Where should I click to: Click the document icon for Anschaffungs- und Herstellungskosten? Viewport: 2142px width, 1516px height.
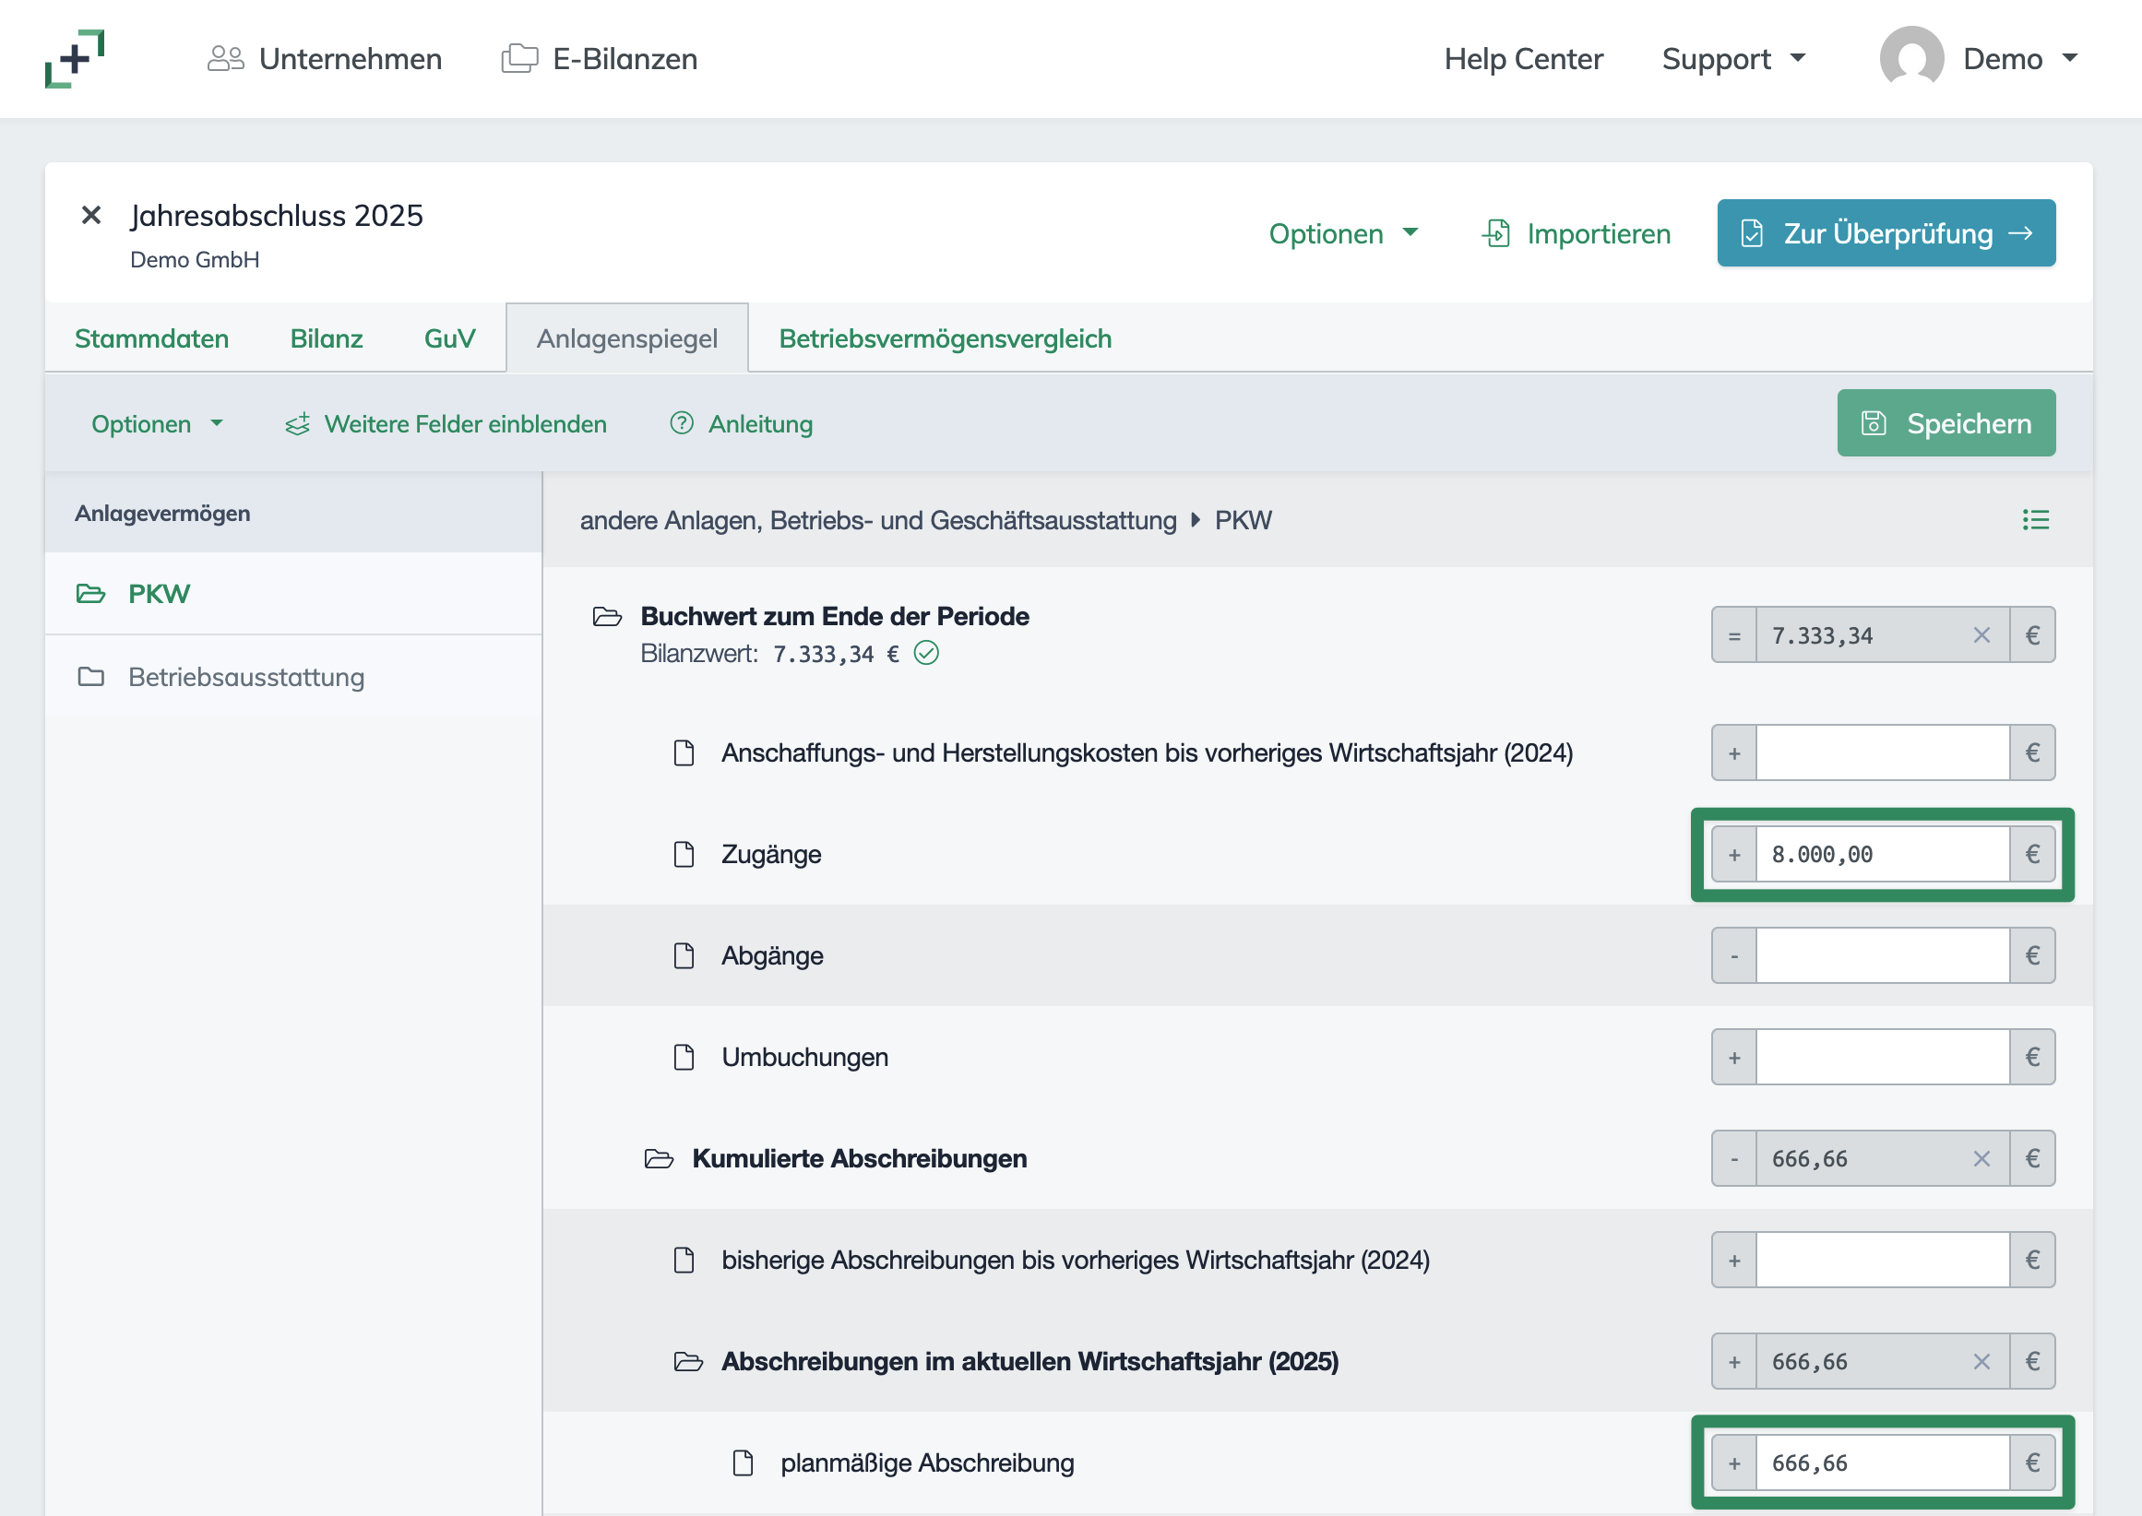coord(684,753)
